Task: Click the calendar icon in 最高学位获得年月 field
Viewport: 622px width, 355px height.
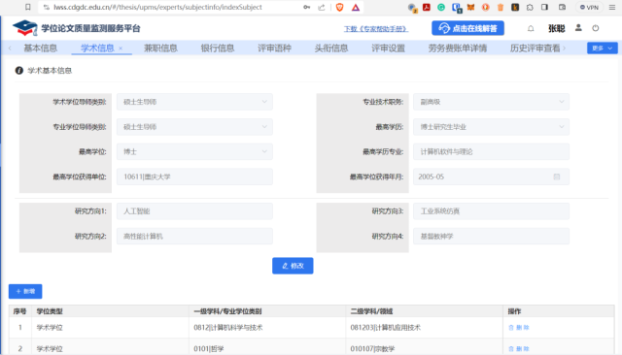Action: pyautogui.click(x=557, y=177)
